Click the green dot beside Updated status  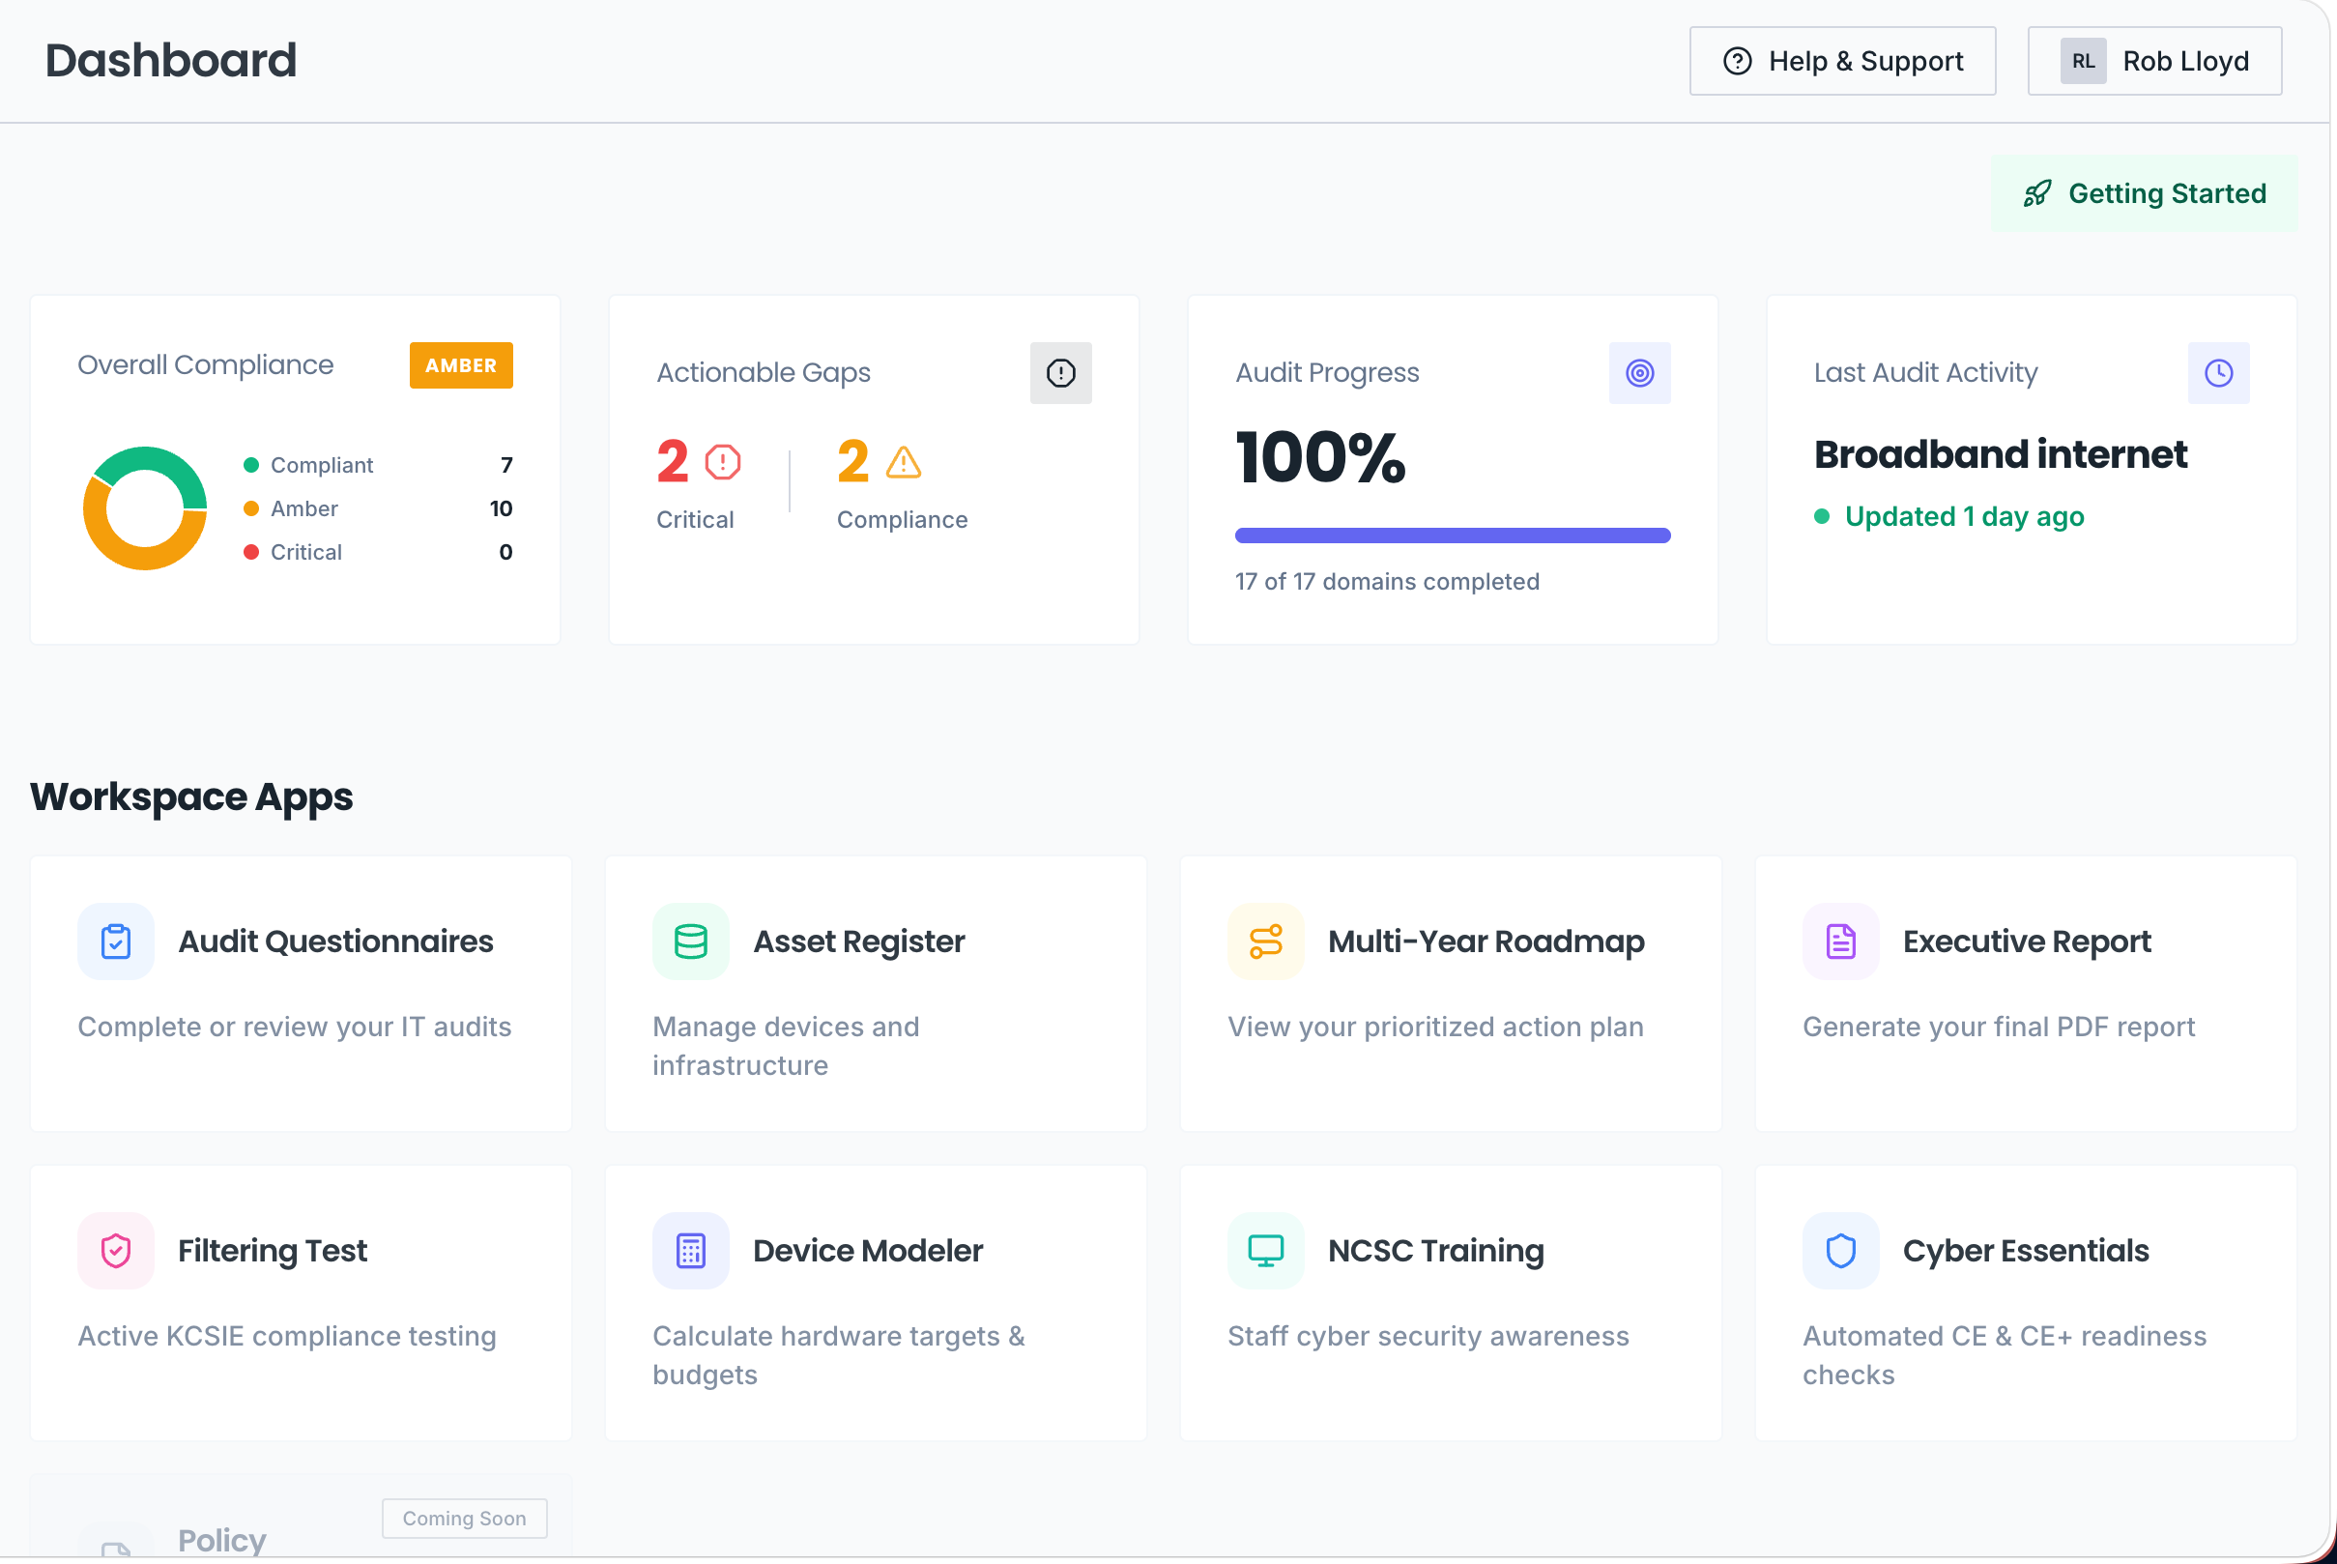(x=1822, y=517)
